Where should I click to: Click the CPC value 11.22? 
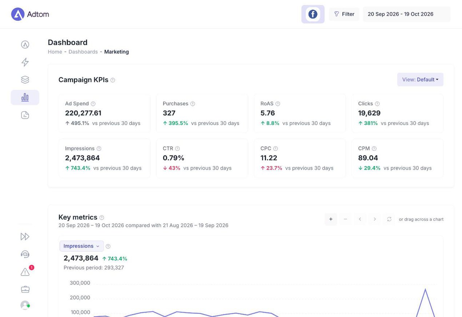coord(269,158)
